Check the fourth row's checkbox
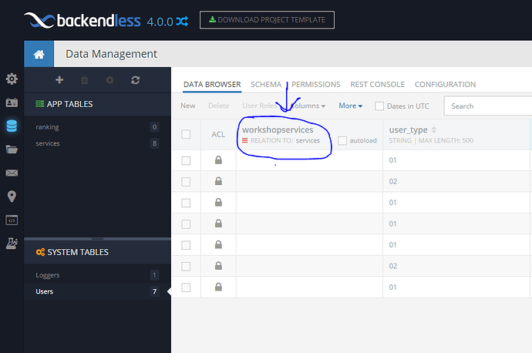This screenshot has height=353, width=532. tap(186, 224)
